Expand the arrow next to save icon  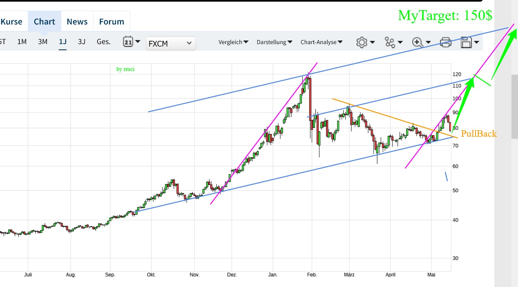(x=476, y=42)
